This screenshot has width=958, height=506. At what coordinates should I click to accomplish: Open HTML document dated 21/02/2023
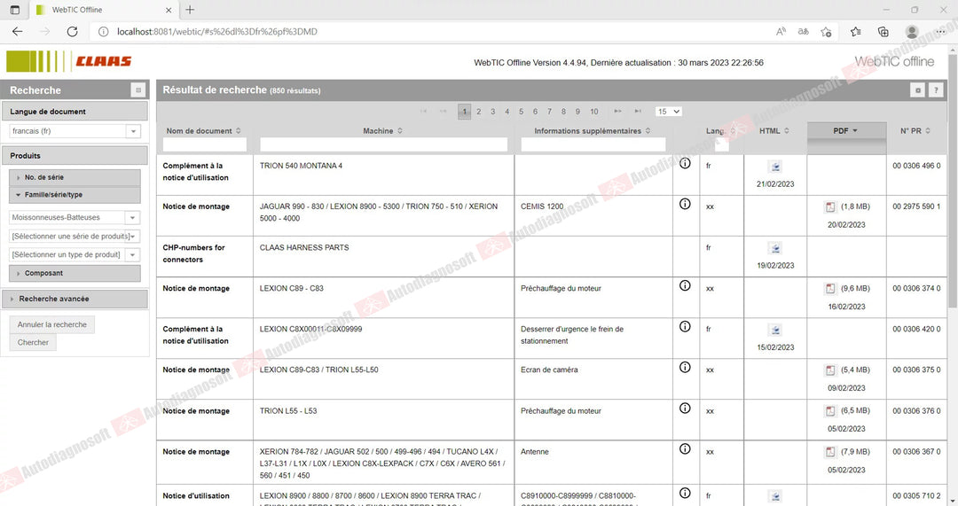click(x=775, y=167)
